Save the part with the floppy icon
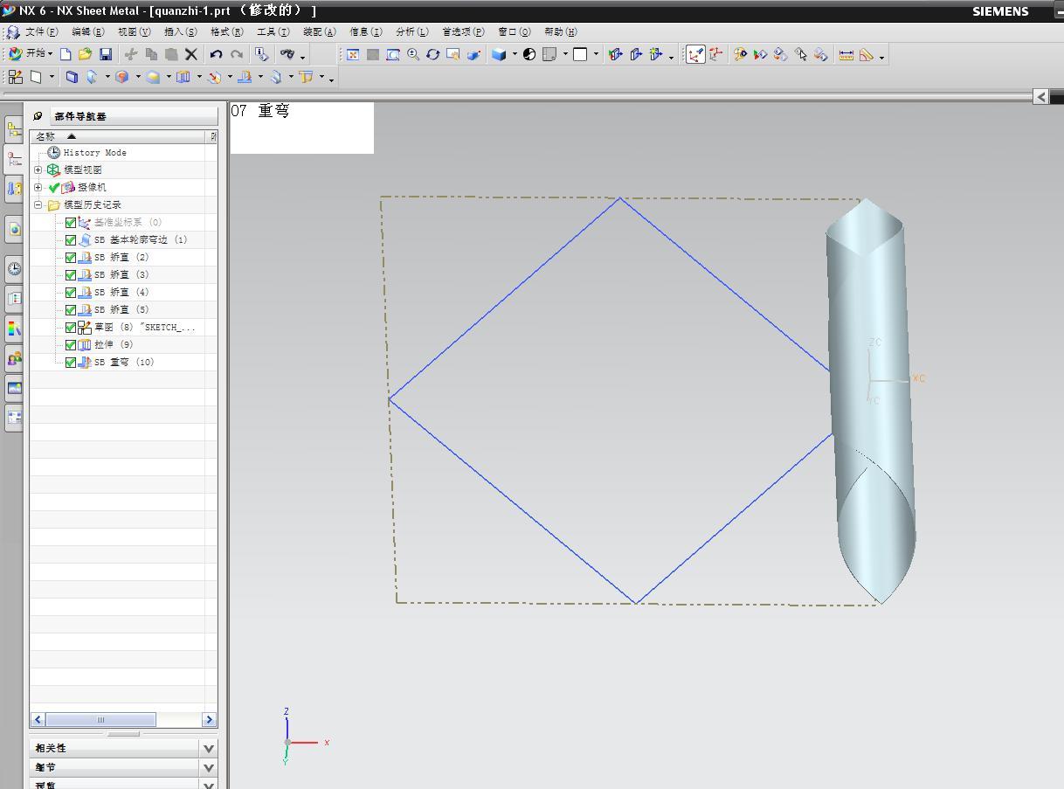 pyautogui.click(x=106, y=54)
